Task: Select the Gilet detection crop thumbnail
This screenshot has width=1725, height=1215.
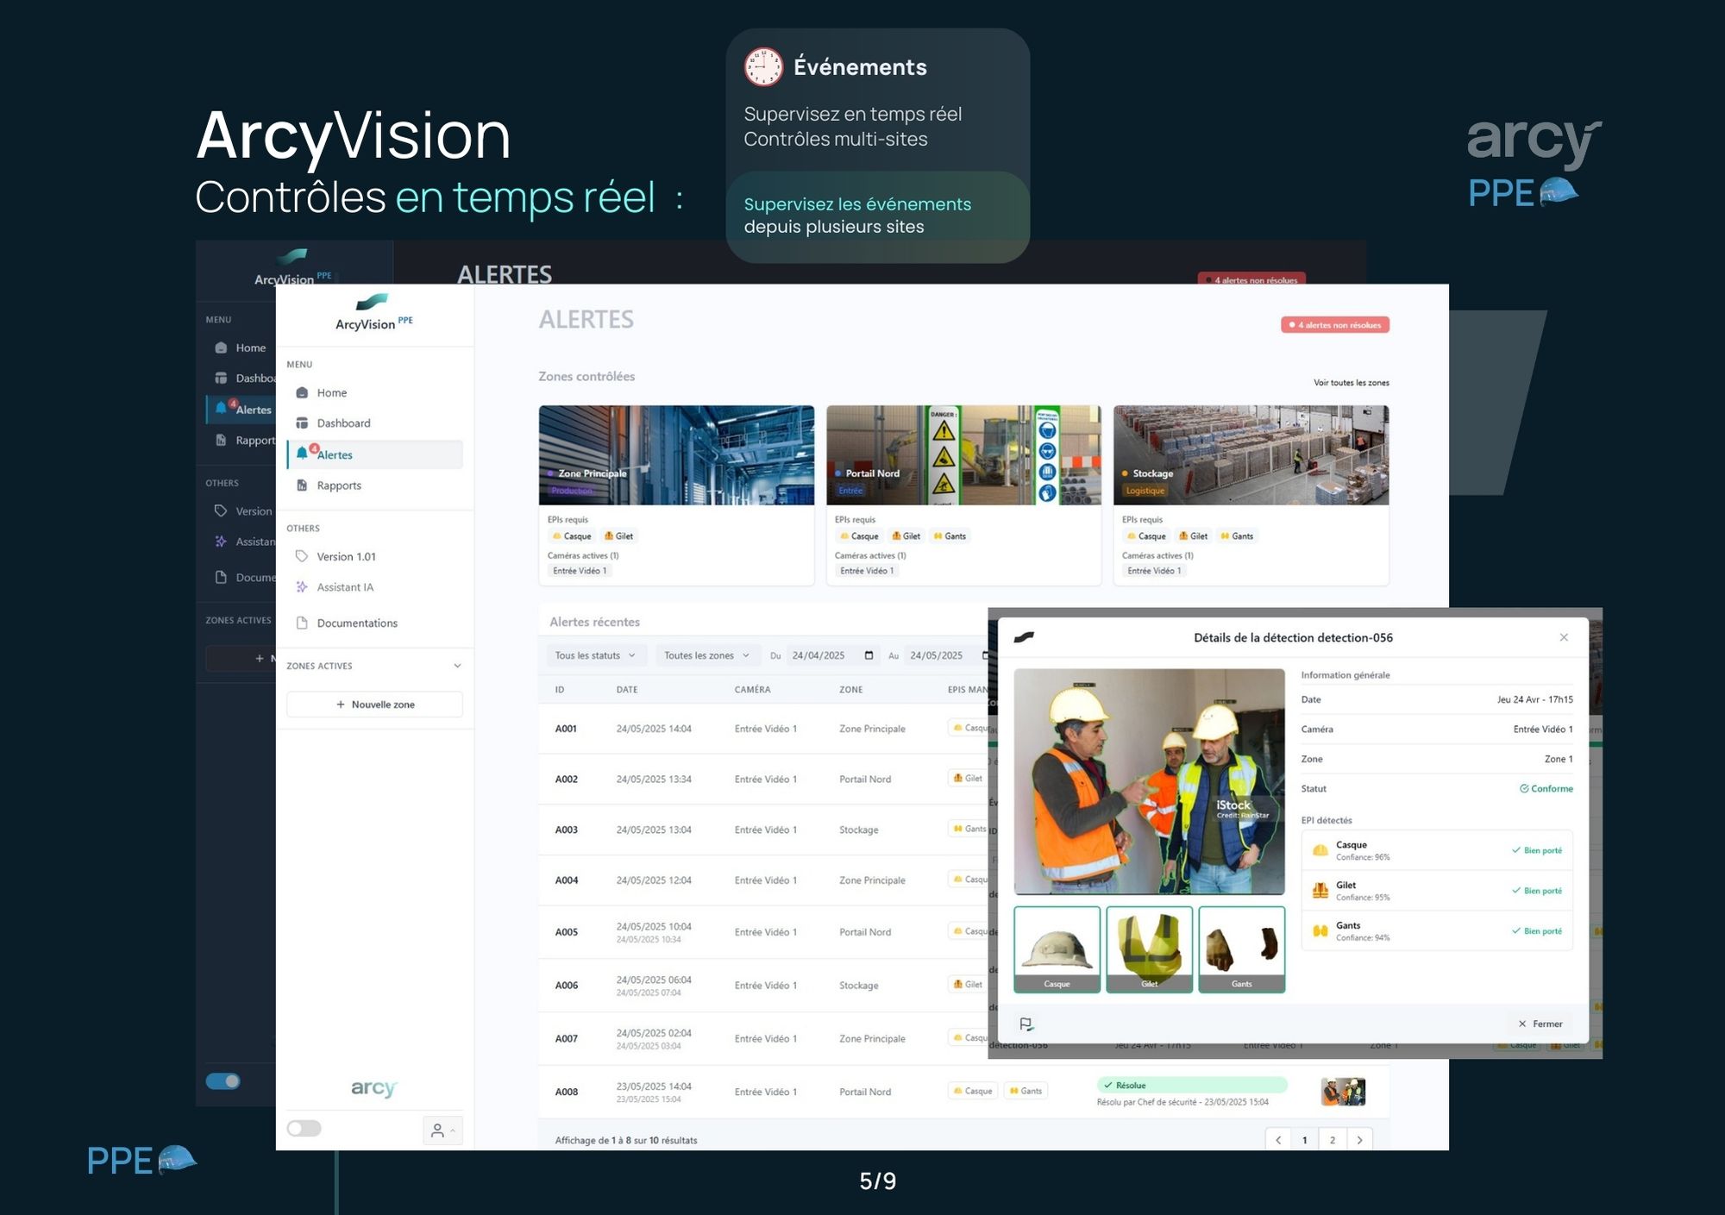Action: [x=1150, y=949]
